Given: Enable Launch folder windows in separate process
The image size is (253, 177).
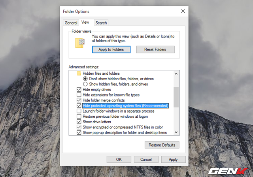Looking at the screenshot, I should click(x=79, y=111).
